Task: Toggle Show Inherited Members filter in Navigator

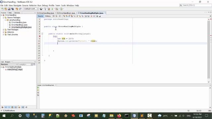Action: click(2, 107)
